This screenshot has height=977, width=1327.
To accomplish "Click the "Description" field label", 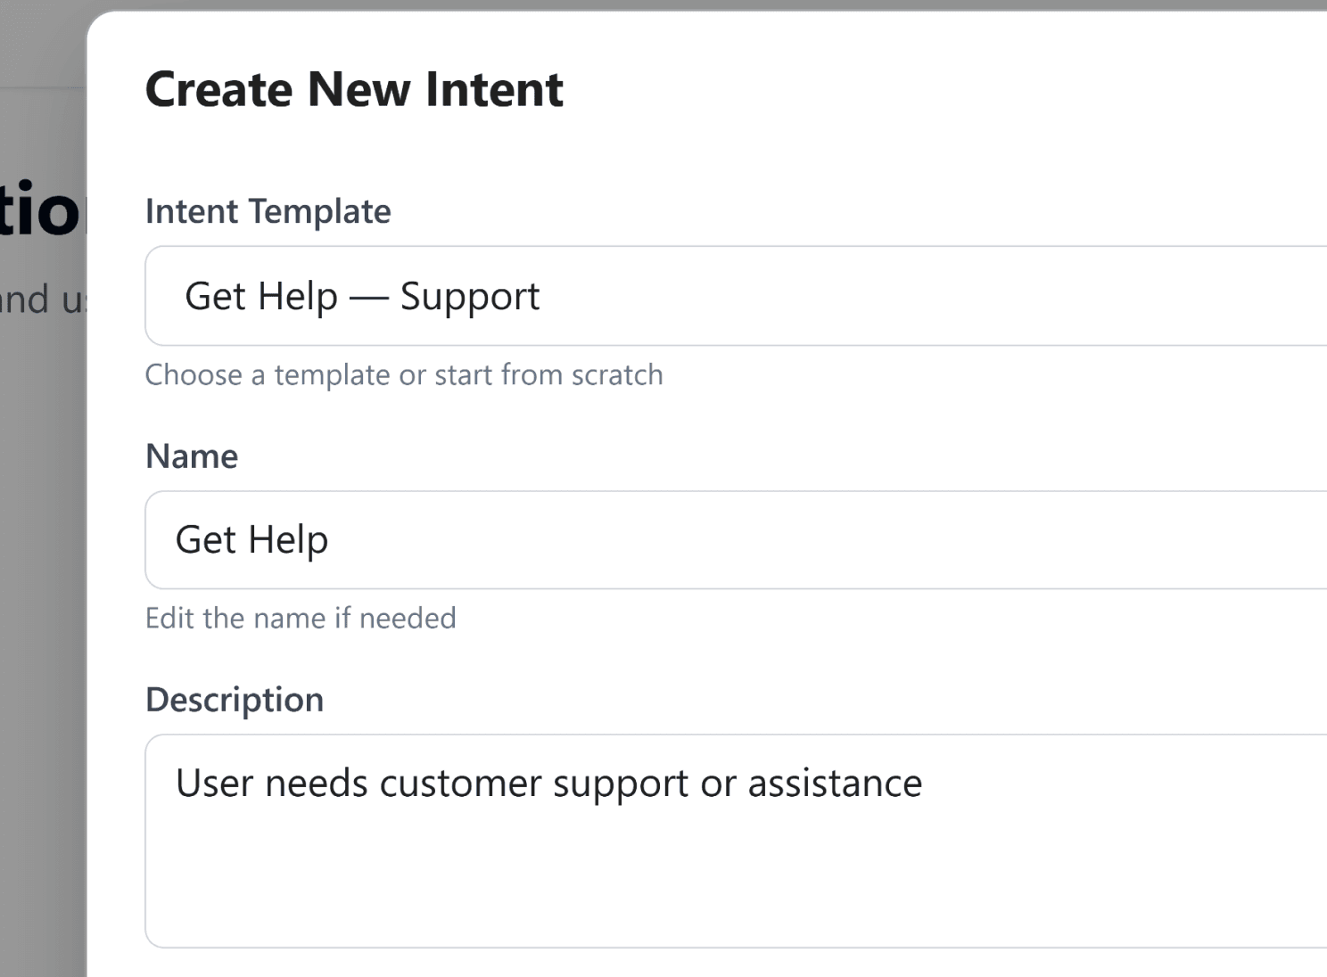I will coord(235,700).
